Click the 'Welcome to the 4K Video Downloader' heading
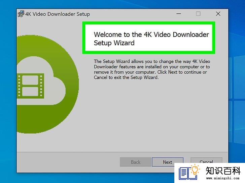Viewport: 245px width, 183px height. 151,39
